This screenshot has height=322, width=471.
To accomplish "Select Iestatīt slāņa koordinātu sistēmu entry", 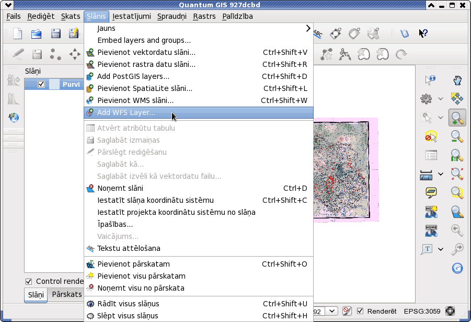I will (x=199, y=200).
